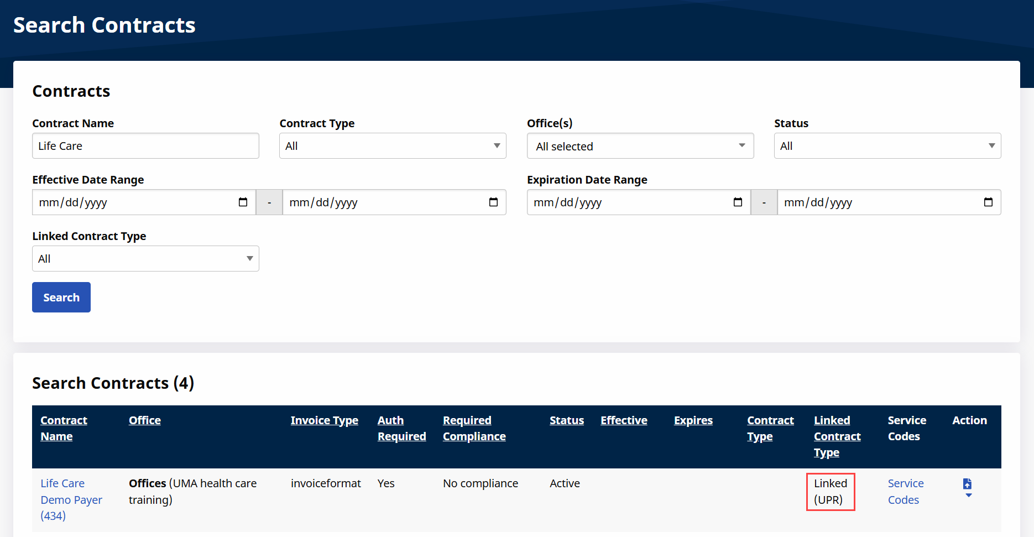Expand the Status dropdown
The image size is (1034, 537).
tap(887, 146)
